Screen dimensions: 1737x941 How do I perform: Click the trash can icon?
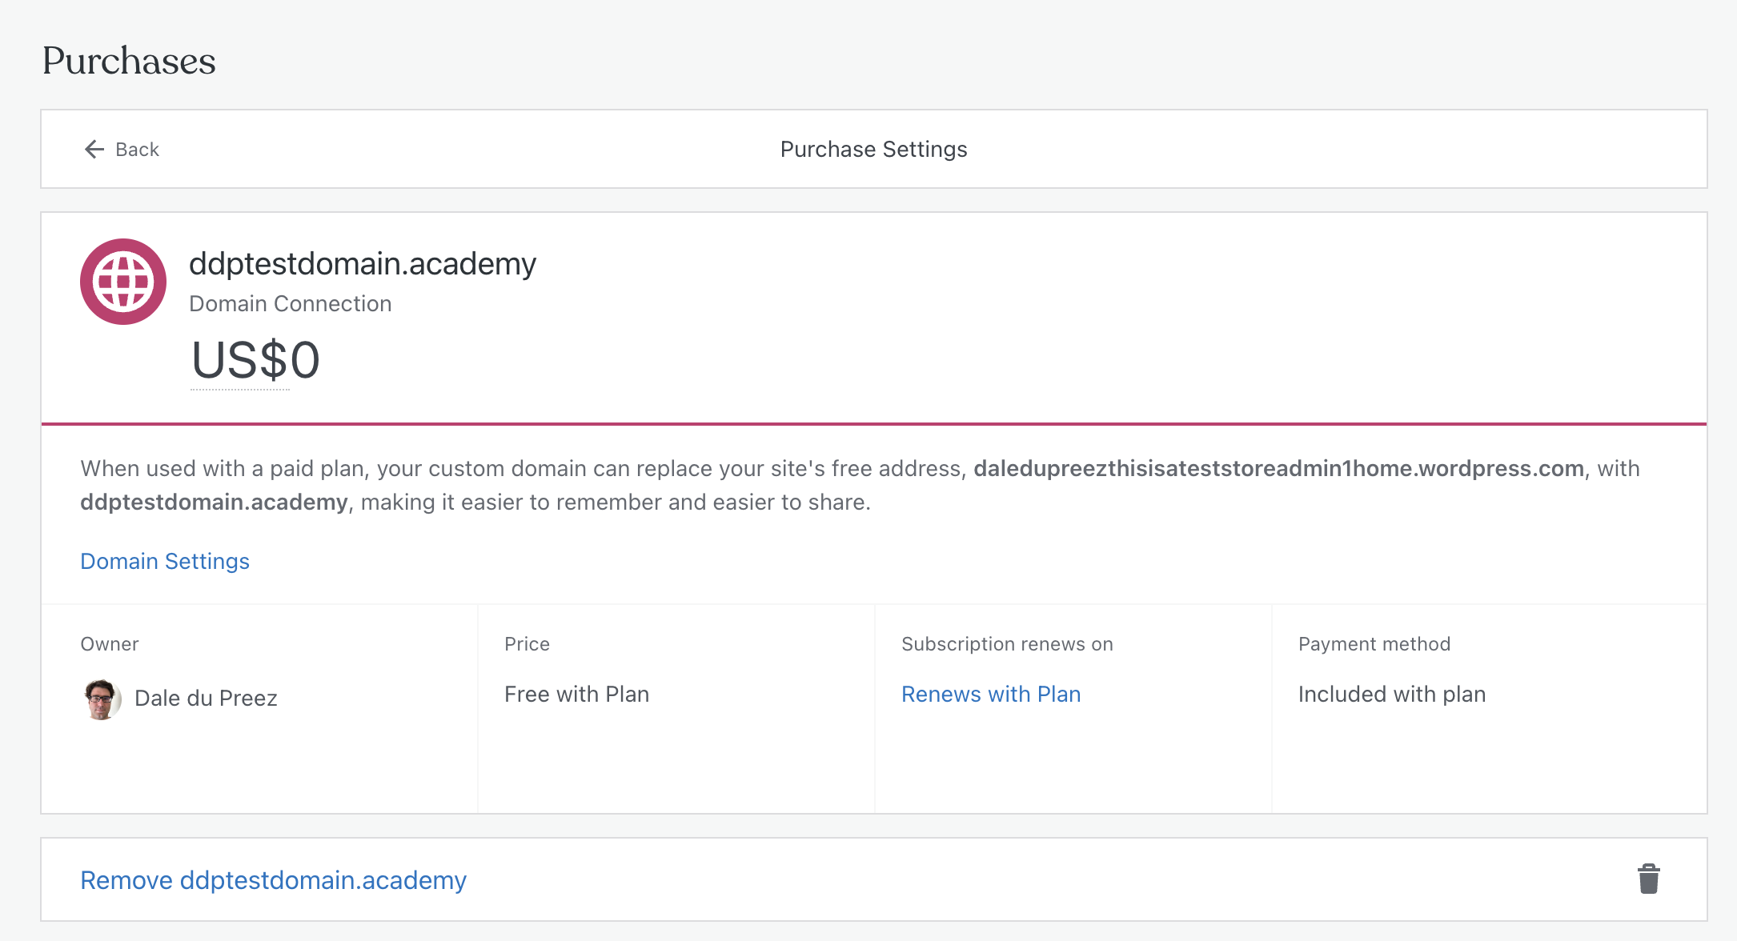[1648, 879]
